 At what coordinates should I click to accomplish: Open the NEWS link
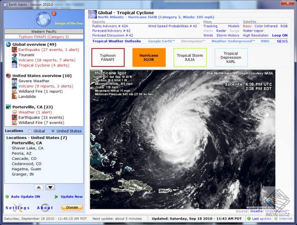pos(282,41)
